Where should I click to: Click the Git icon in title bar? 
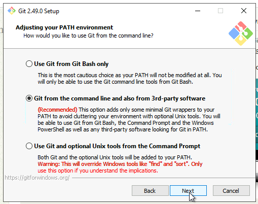click(x=12, y=11)
